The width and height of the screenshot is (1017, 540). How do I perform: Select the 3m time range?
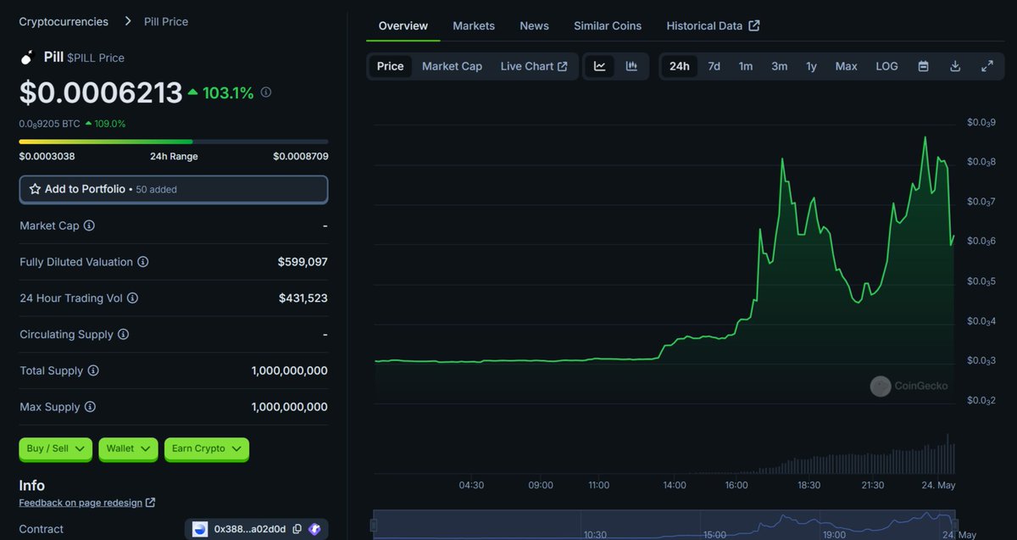[x=780, y=66]
